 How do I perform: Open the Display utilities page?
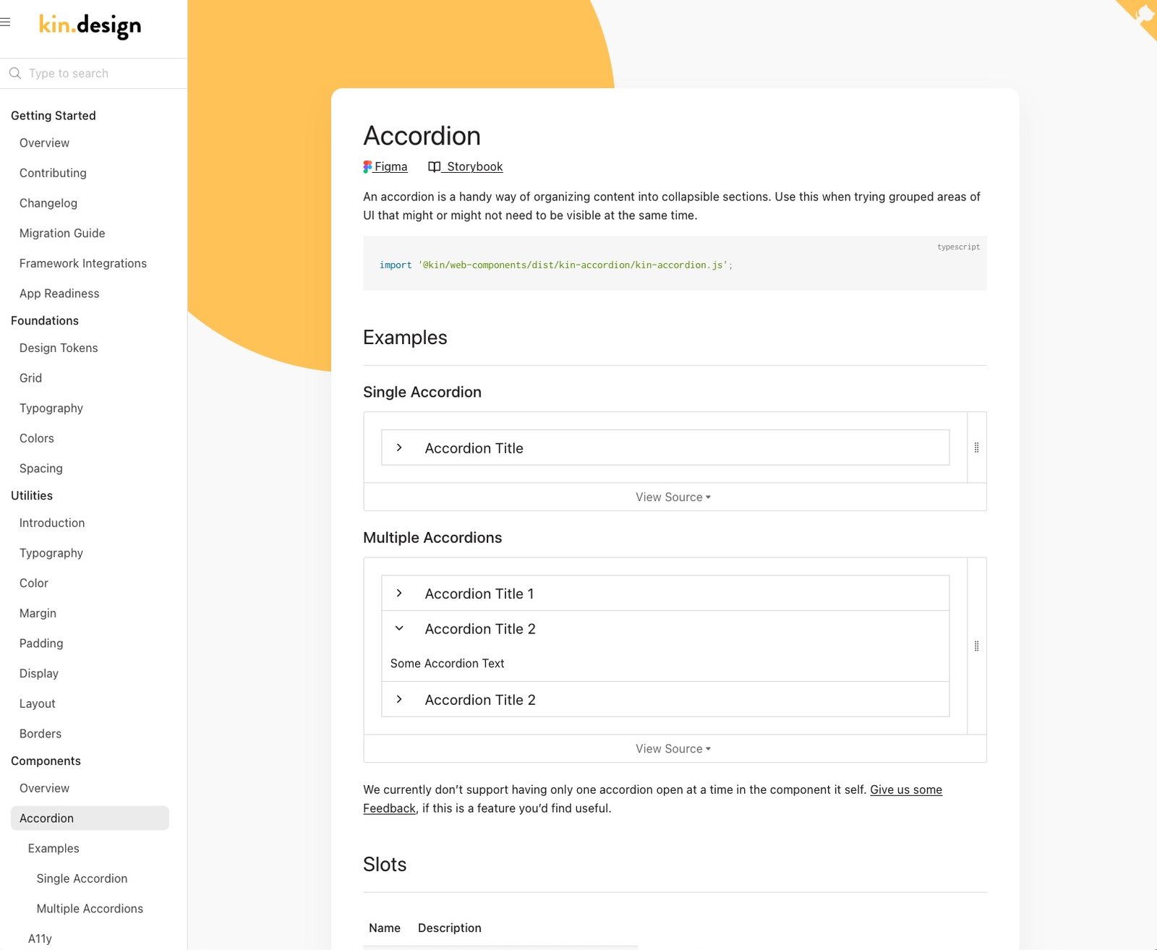[39, 674]
